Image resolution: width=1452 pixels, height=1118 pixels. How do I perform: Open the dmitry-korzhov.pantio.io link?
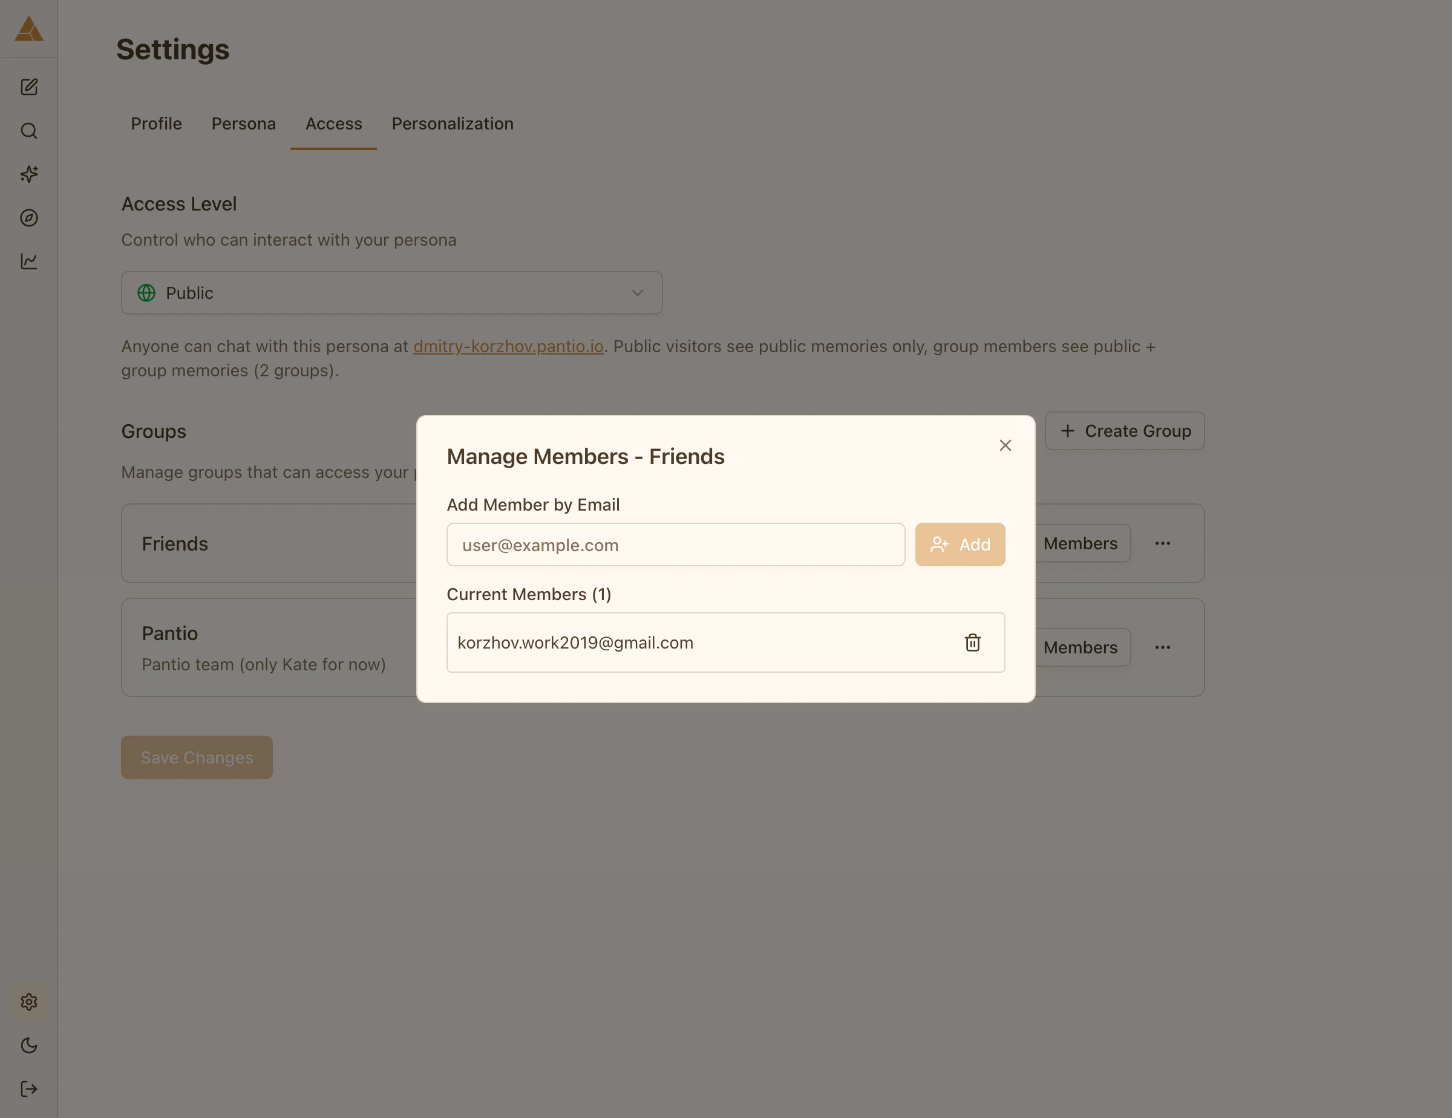tap(508, 347)
